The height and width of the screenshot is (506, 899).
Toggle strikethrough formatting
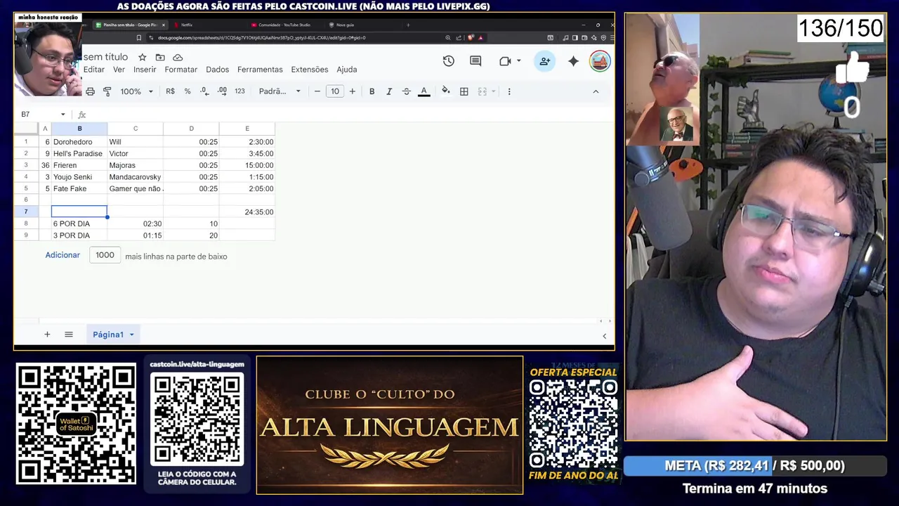pos(406,91)
